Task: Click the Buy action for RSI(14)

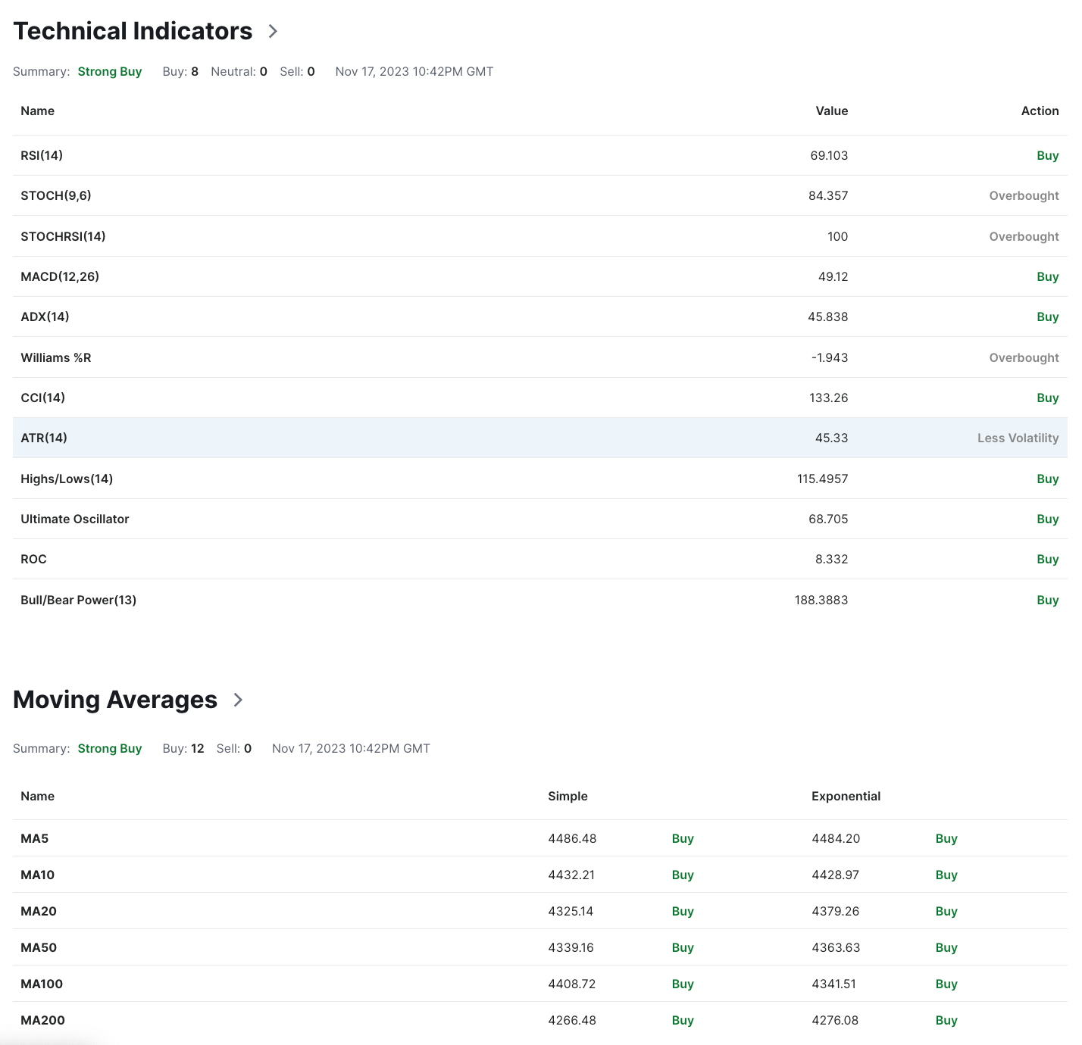Action: [1048, 155]
